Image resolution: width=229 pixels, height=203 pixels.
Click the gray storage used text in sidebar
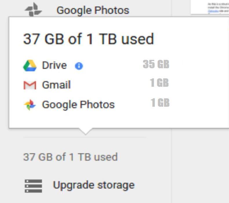pos(70,157)
